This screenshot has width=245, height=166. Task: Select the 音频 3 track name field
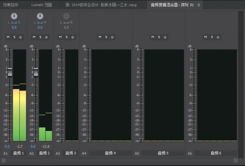(x=71, y=153)
